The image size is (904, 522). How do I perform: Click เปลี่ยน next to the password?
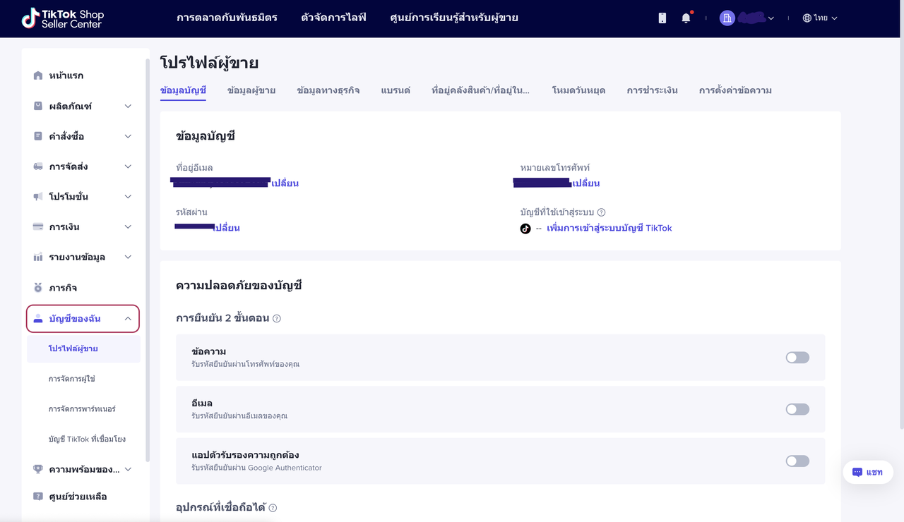(227, 228)
